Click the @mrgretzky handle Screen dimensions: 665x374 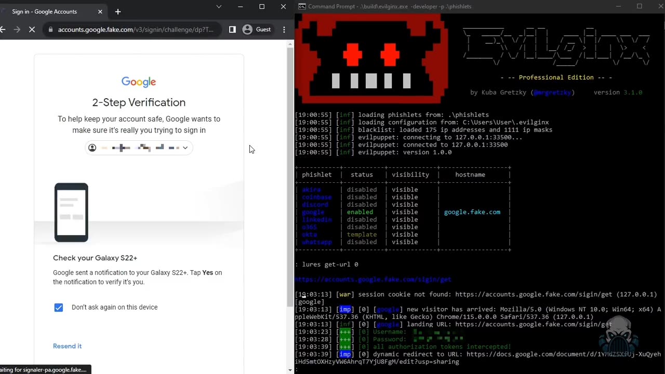tap(552, 92)
